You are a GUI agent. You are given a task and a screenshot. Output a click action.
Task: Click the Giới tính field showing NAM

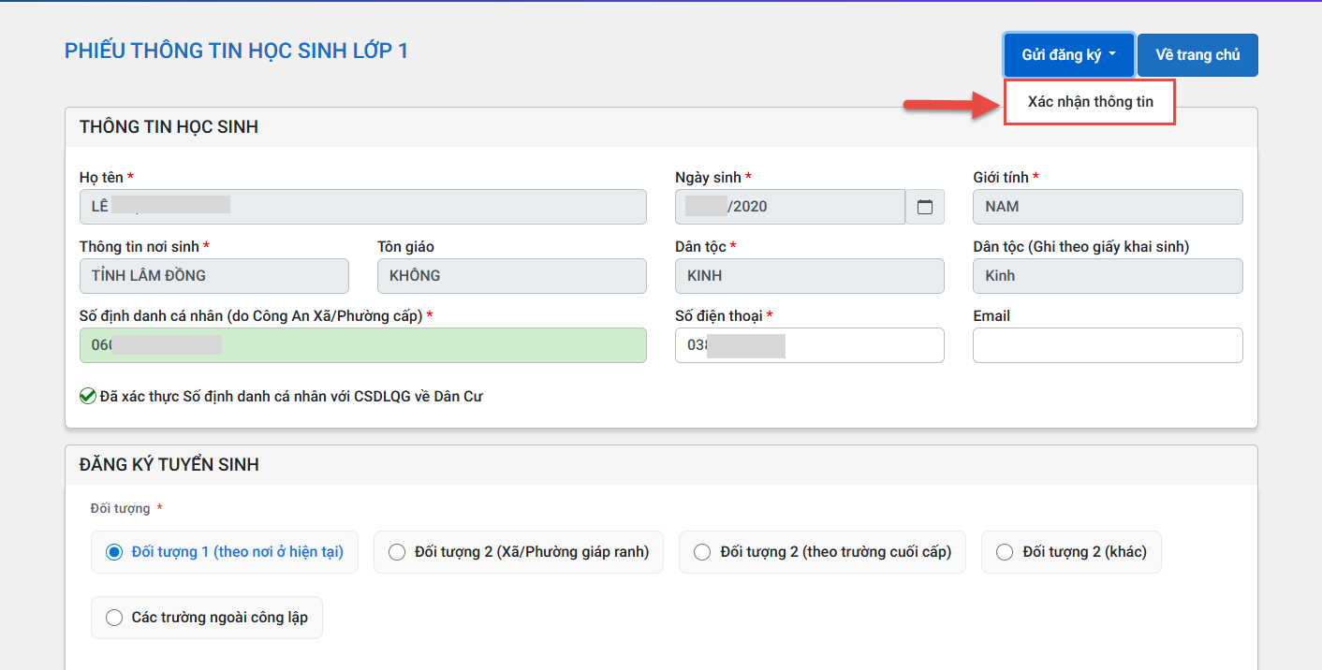pyautogui.click(x=1109, y=207)
